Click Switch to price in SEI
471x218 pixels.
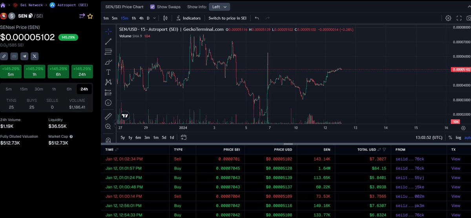click(227, 18)
